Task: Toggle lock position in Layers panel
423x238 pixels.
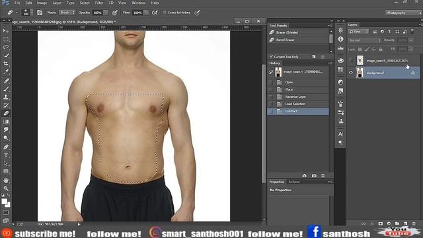Action: click(373, 49)
